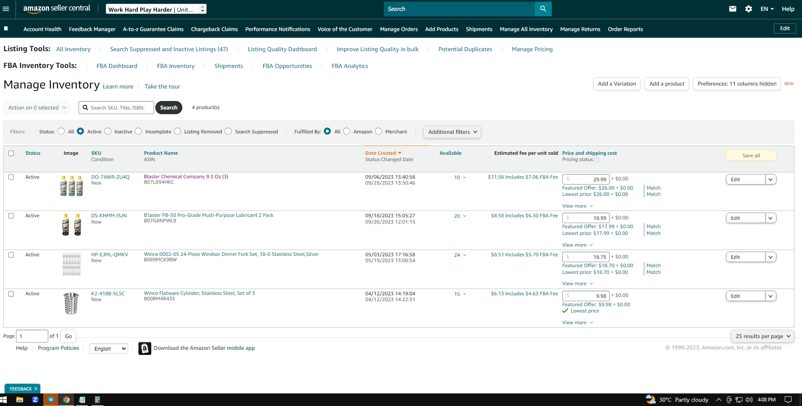Open the store account switcher dropdown
The width and height of the screenshot is (802, 406).
point(155,9)
